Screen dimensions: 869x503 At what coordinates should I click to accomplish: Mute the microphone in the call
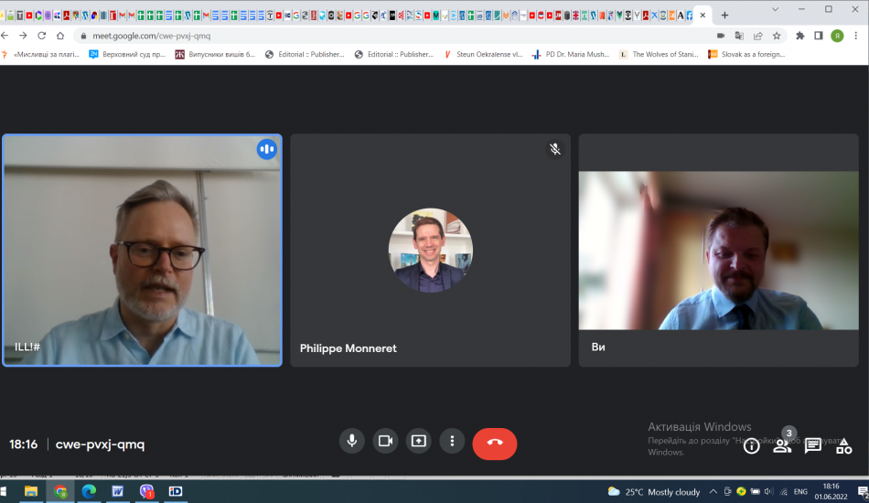pyautogui.click(x=351, y=442)
